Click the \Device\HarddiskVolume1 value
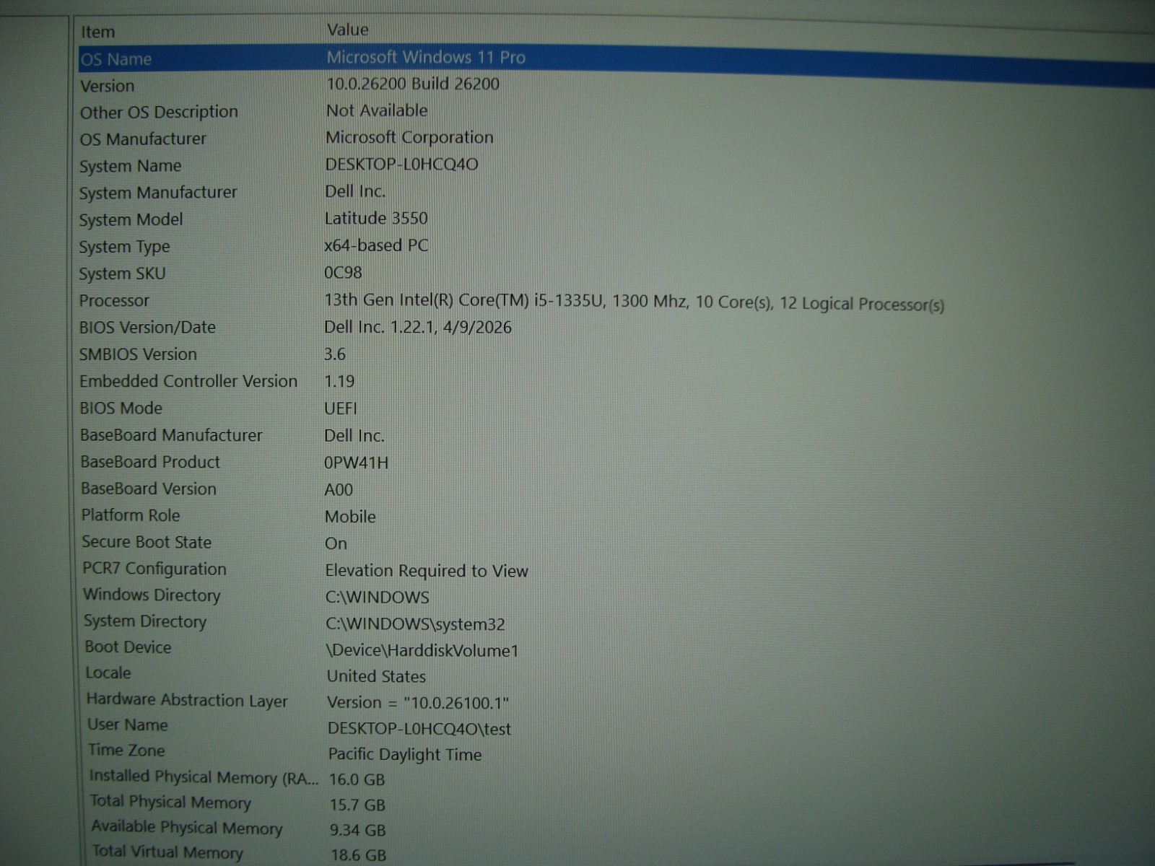This screenshot has width=1155, height=866. coord(422,651)
